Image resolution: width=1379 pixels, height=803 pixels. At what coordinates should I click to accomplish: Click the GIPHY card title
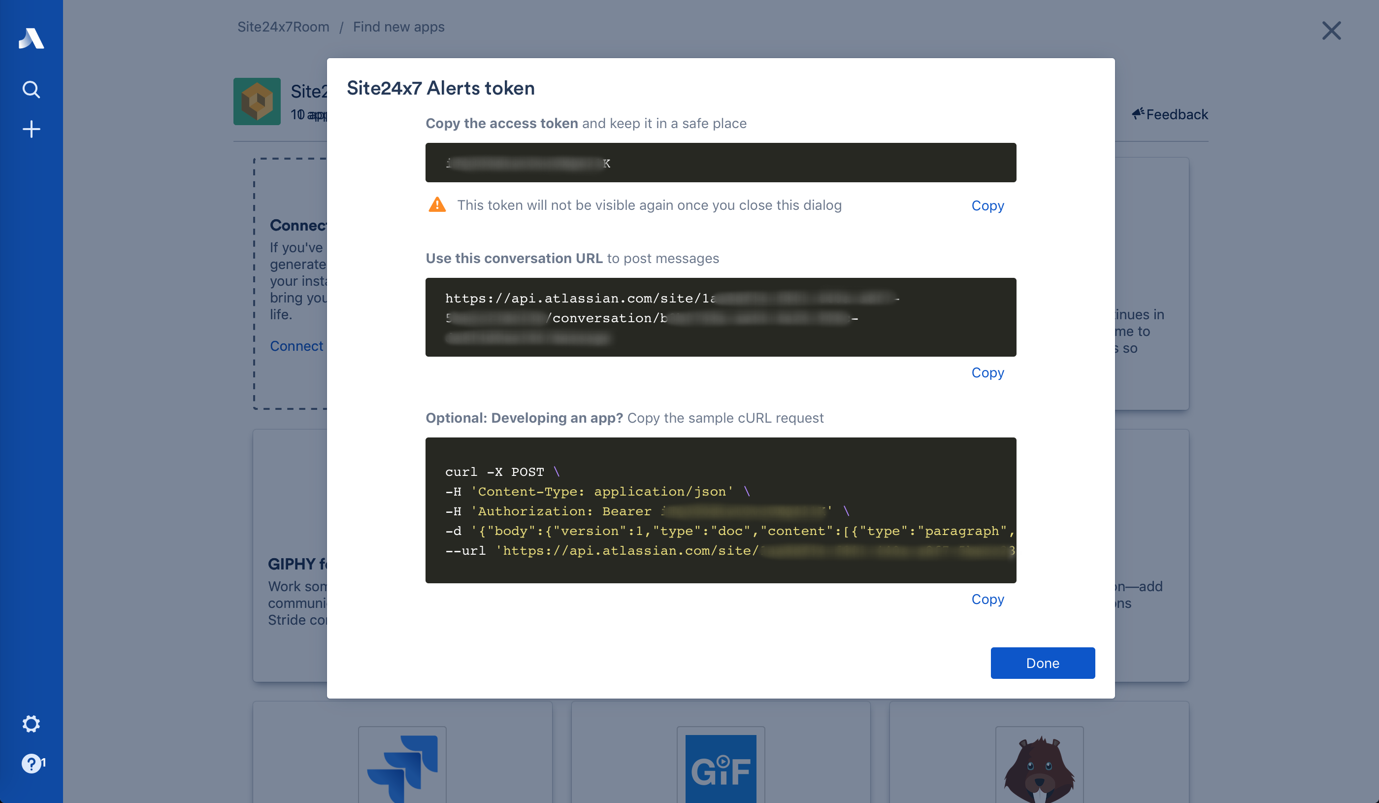pos(297,564)
